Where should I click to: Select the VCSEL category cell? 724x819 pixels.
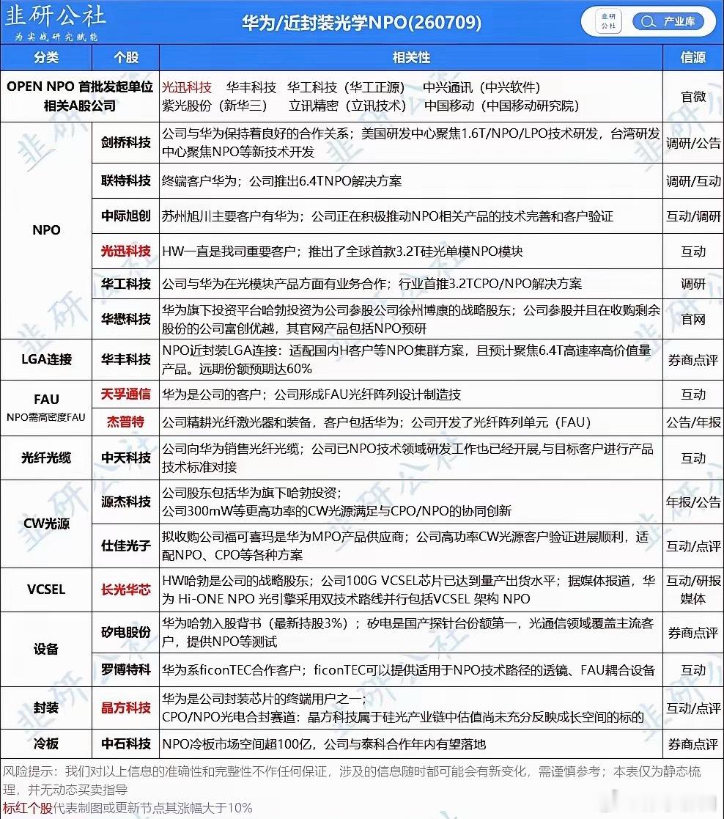tap(46, 590)
